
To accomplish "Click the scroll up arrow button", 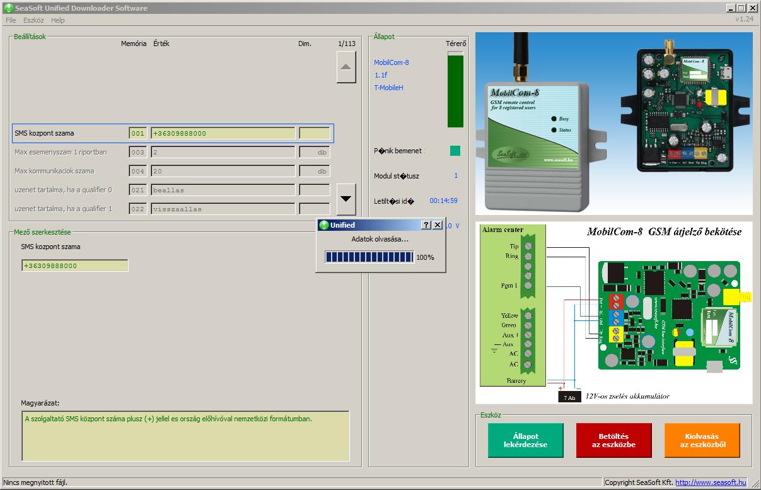I will click(x=346, y=67).
